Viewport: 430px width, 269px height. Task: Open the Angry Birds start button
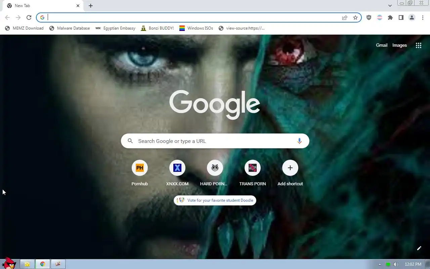click(9, 264)
